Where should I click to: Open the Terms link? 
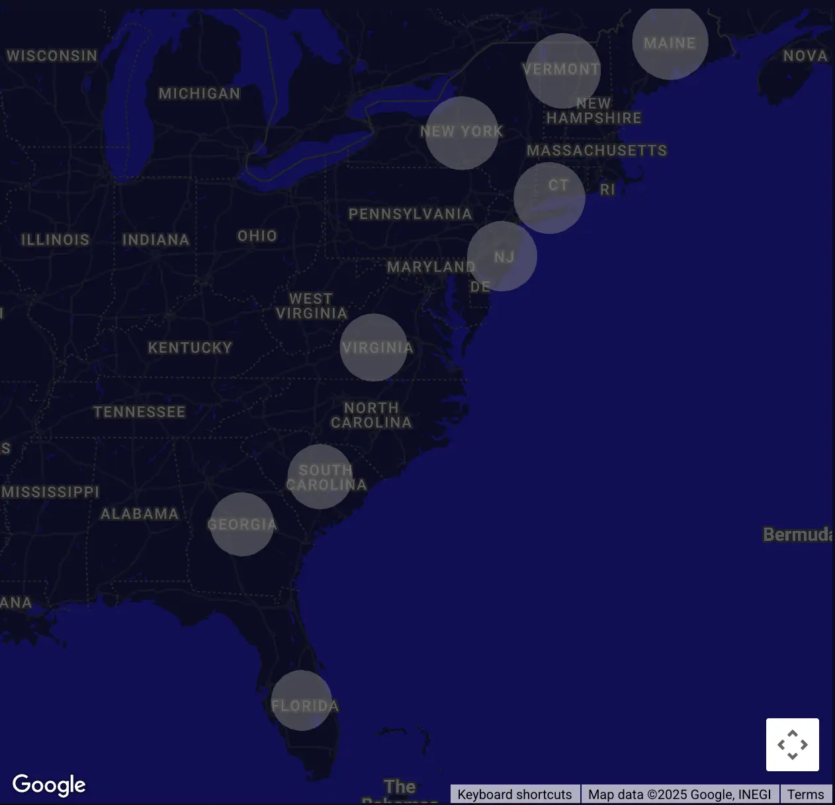(x=805, y=794)
